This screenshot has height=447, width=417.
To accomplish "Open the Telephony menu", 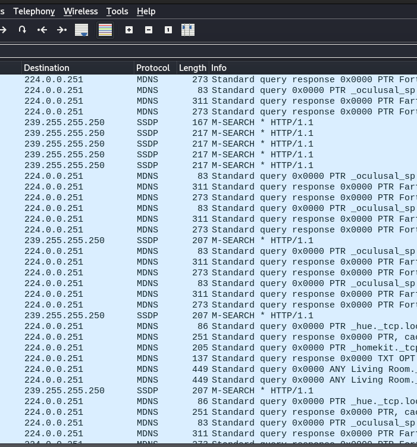I will pos(34,11).
